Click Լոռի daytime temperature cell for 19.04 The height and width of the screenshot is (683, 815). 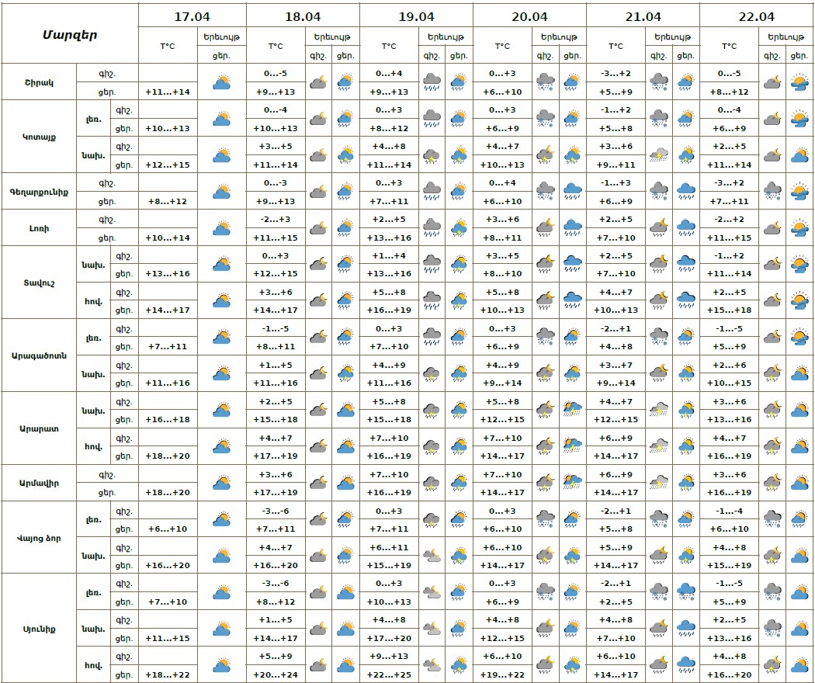point(389,237)
